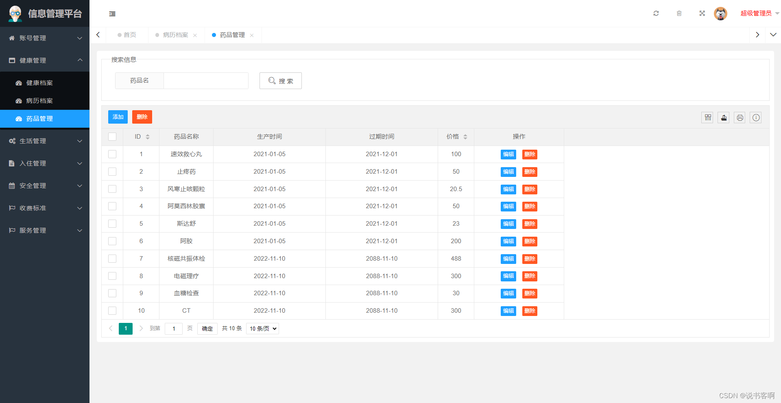
Task: Select the 药品管理 tab
Action: (x=232, y=35)
